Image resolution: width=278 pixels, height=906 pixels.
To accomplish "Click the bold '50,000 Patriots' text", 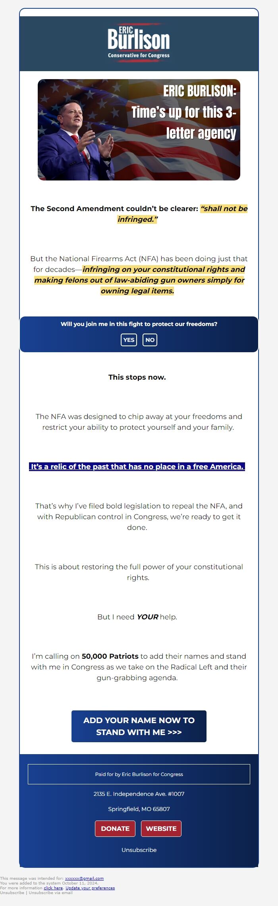I will 110,656.
